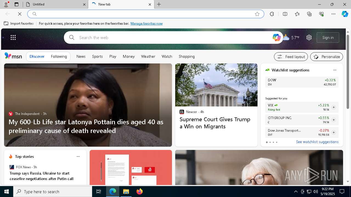The height and width of the screenshot is (197, 351).
Task: Open a new browser tab
Action: 159,4
